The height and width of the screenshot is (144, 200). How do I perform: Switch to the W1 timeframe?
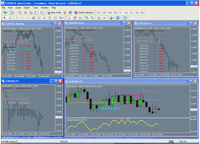[x=137, y=12]
